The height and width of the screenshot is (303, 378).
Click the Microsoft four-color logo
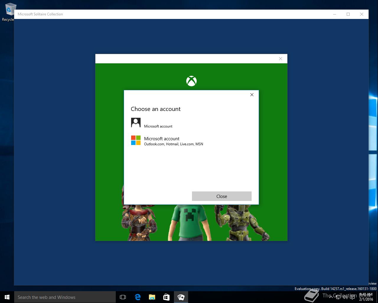pos(136,140)
